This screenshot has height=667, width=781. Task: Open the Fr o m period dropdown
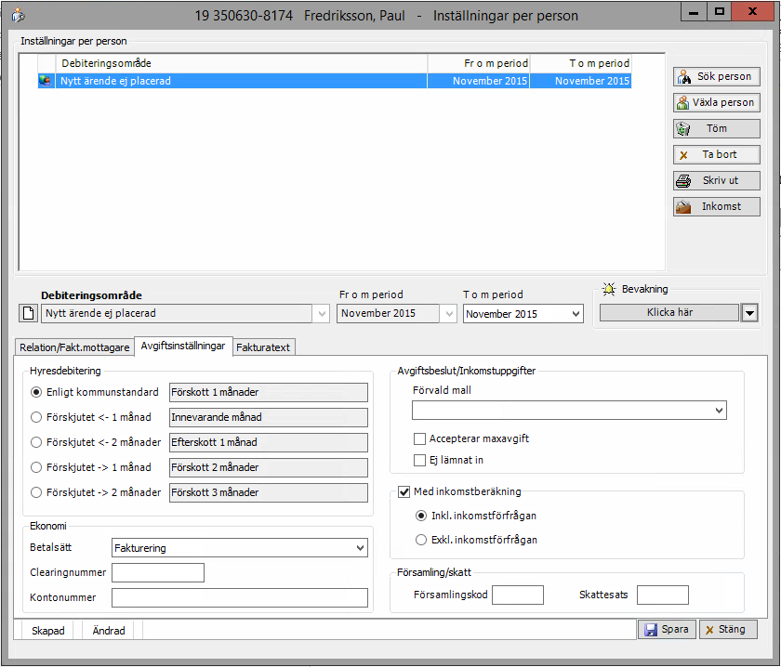point(450,314)
